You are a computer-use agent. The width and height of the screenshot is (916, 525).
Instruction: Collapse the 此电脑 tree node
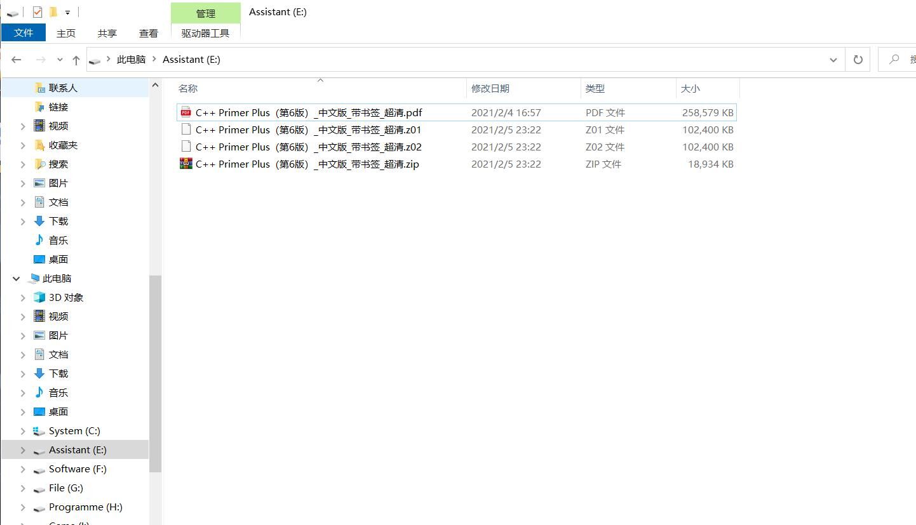pos(17,279)
